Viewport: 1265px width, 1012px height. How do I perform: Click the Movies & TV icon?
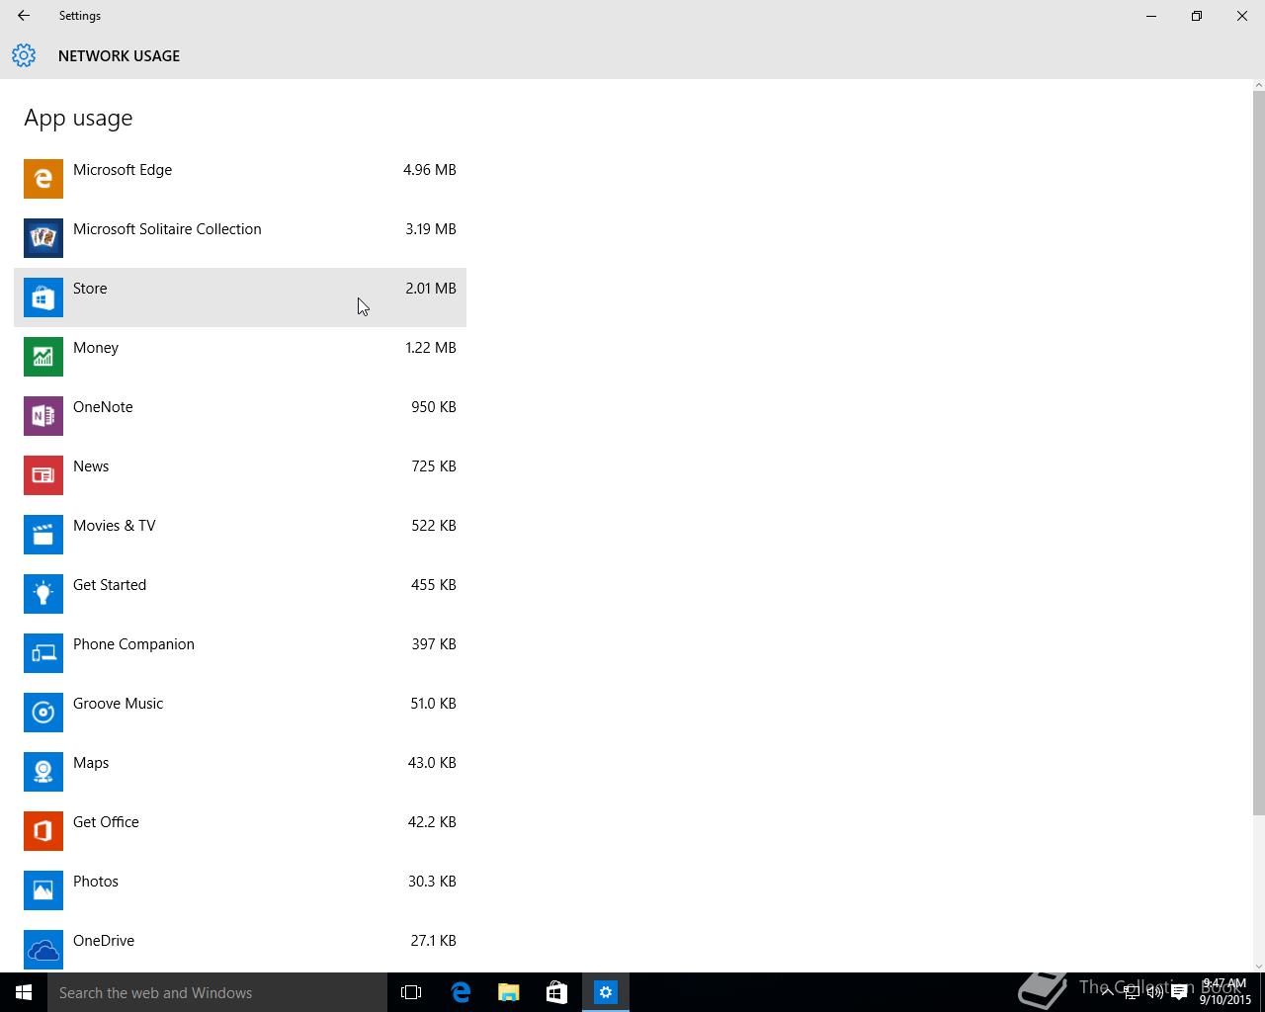(43, 535)
